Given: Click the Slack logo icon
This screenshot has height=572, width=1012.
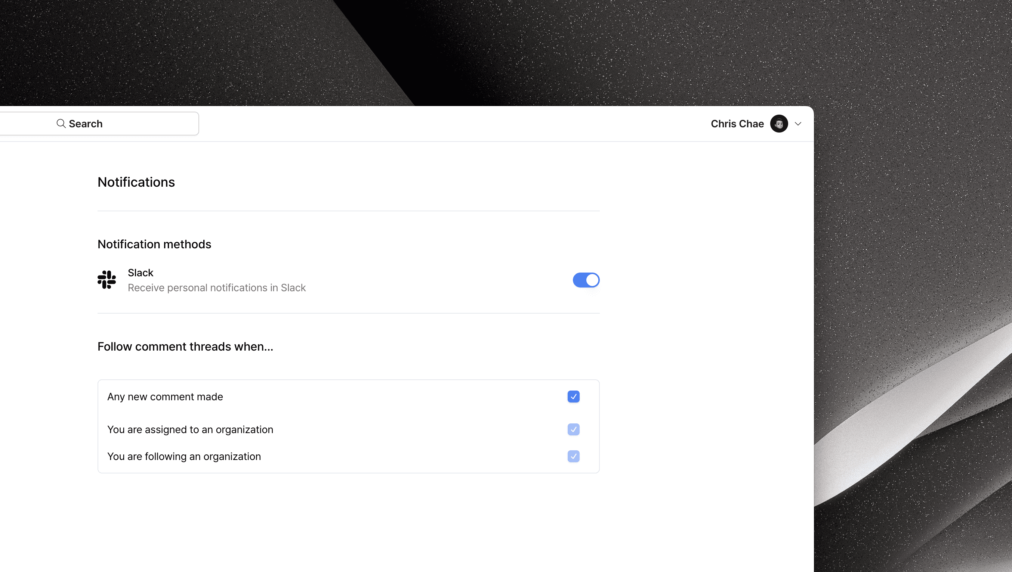Looking at the screenshot, I should click(107, 280).
